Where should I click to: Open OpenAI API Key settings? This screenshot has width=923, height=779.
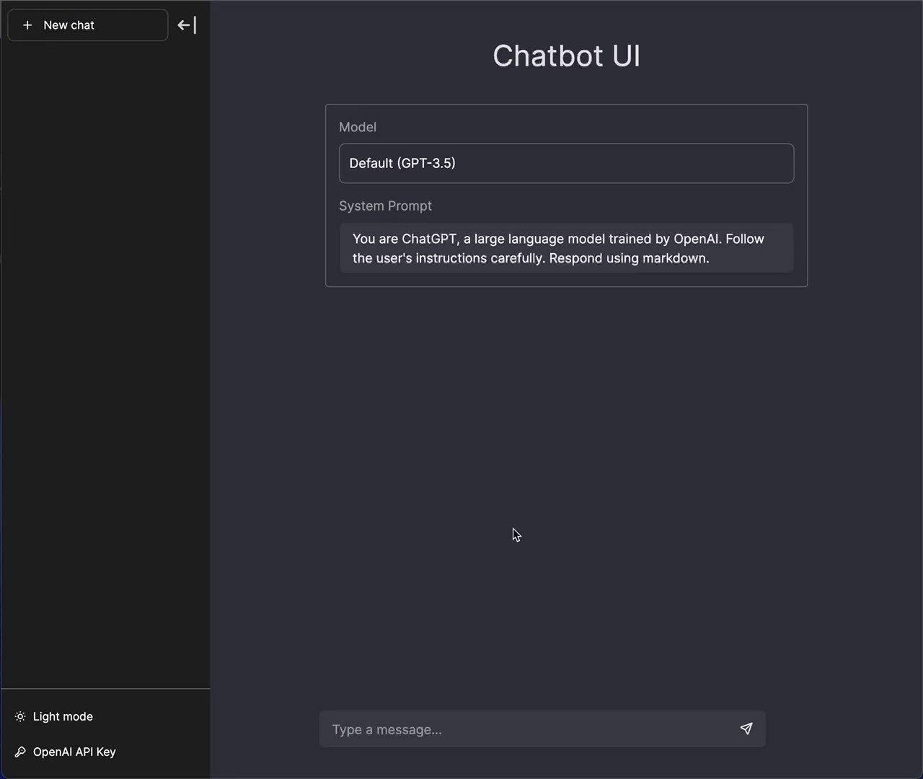74,752
